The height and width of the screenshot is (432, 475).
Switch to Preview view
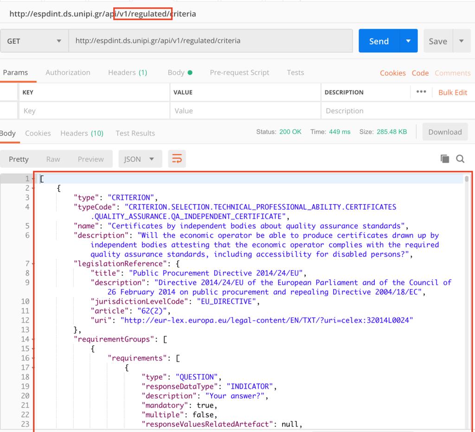pyautogui.click(x=90, y=159)
